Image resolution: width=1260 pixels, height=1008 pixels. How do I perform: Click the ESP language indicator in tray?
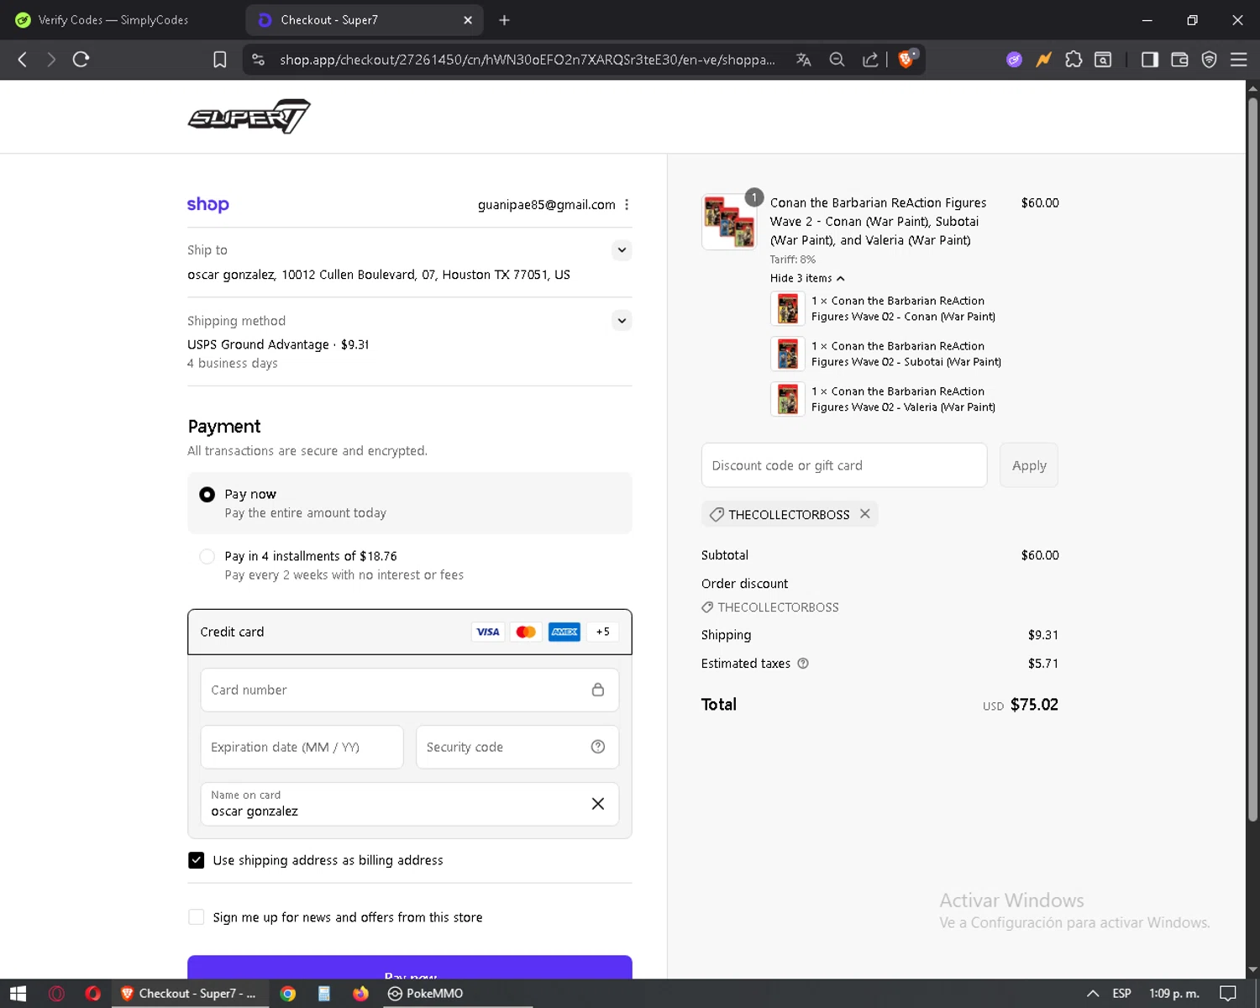tap(1121, 994)
